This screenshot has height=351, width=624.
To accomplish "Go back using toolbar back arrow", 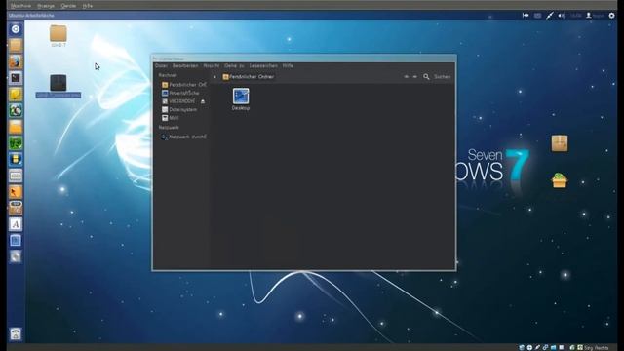I will pos(406,76).
